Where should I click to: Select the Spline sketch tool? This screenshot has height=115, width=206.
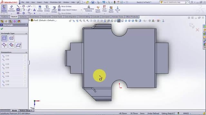pyautogui.click(x=29, y=6)
